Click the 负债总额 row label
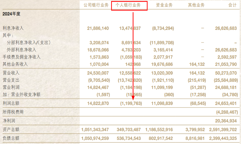This screenshot has width=241, height=144. (x=11, y=138)
